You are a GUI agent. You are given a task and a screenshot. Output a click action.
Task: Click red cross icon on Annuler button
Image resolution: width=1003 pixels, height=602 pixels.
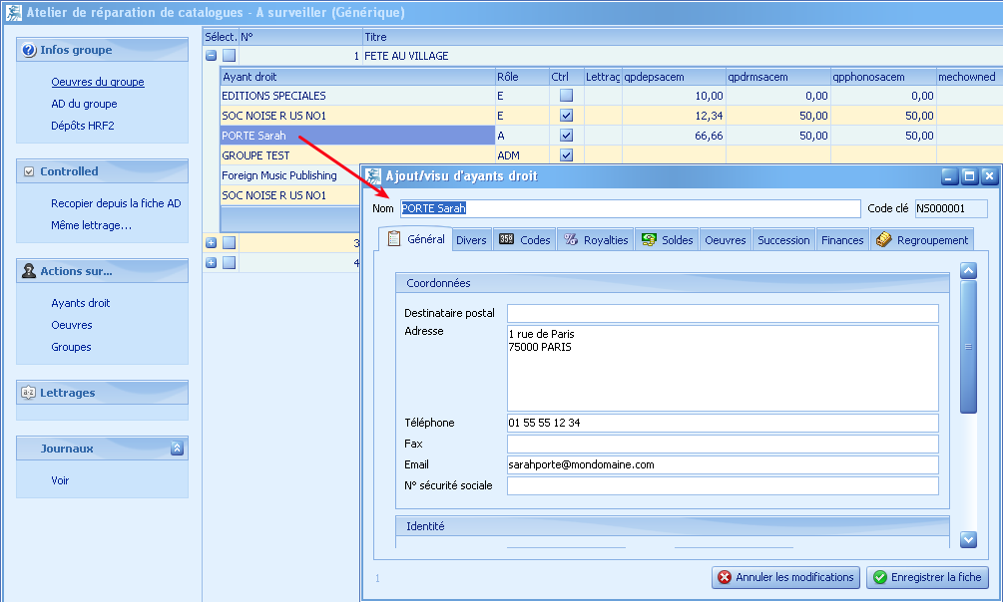(725, 577)
